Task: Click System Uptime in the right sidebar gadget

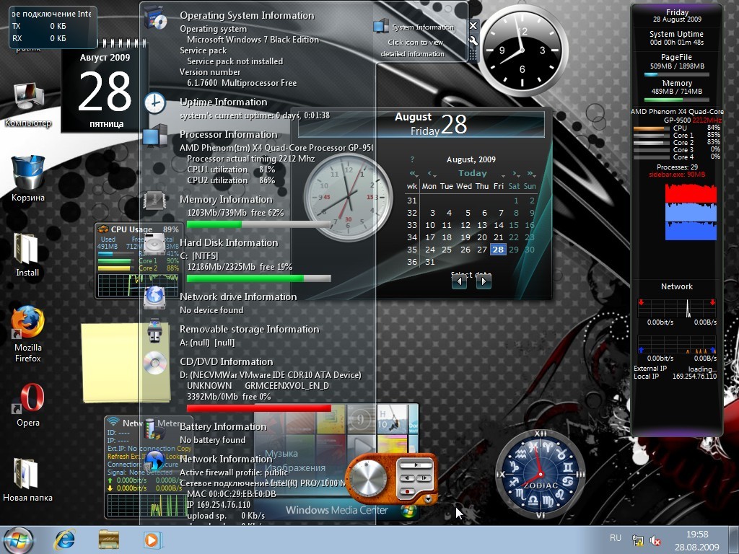Action: (x=676, y=34)
